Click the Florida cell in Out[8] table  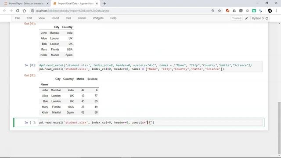(x=56, y=107)
